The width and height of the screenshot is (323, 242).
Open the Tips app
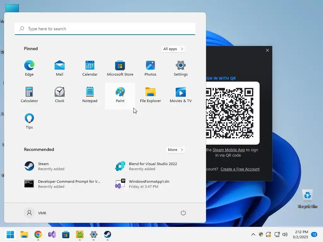click(x=29, y=121)
